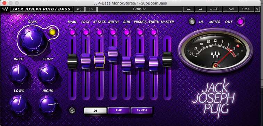Select the DI bass type
This screenshot has height=126, width=263.
(95, 111)
